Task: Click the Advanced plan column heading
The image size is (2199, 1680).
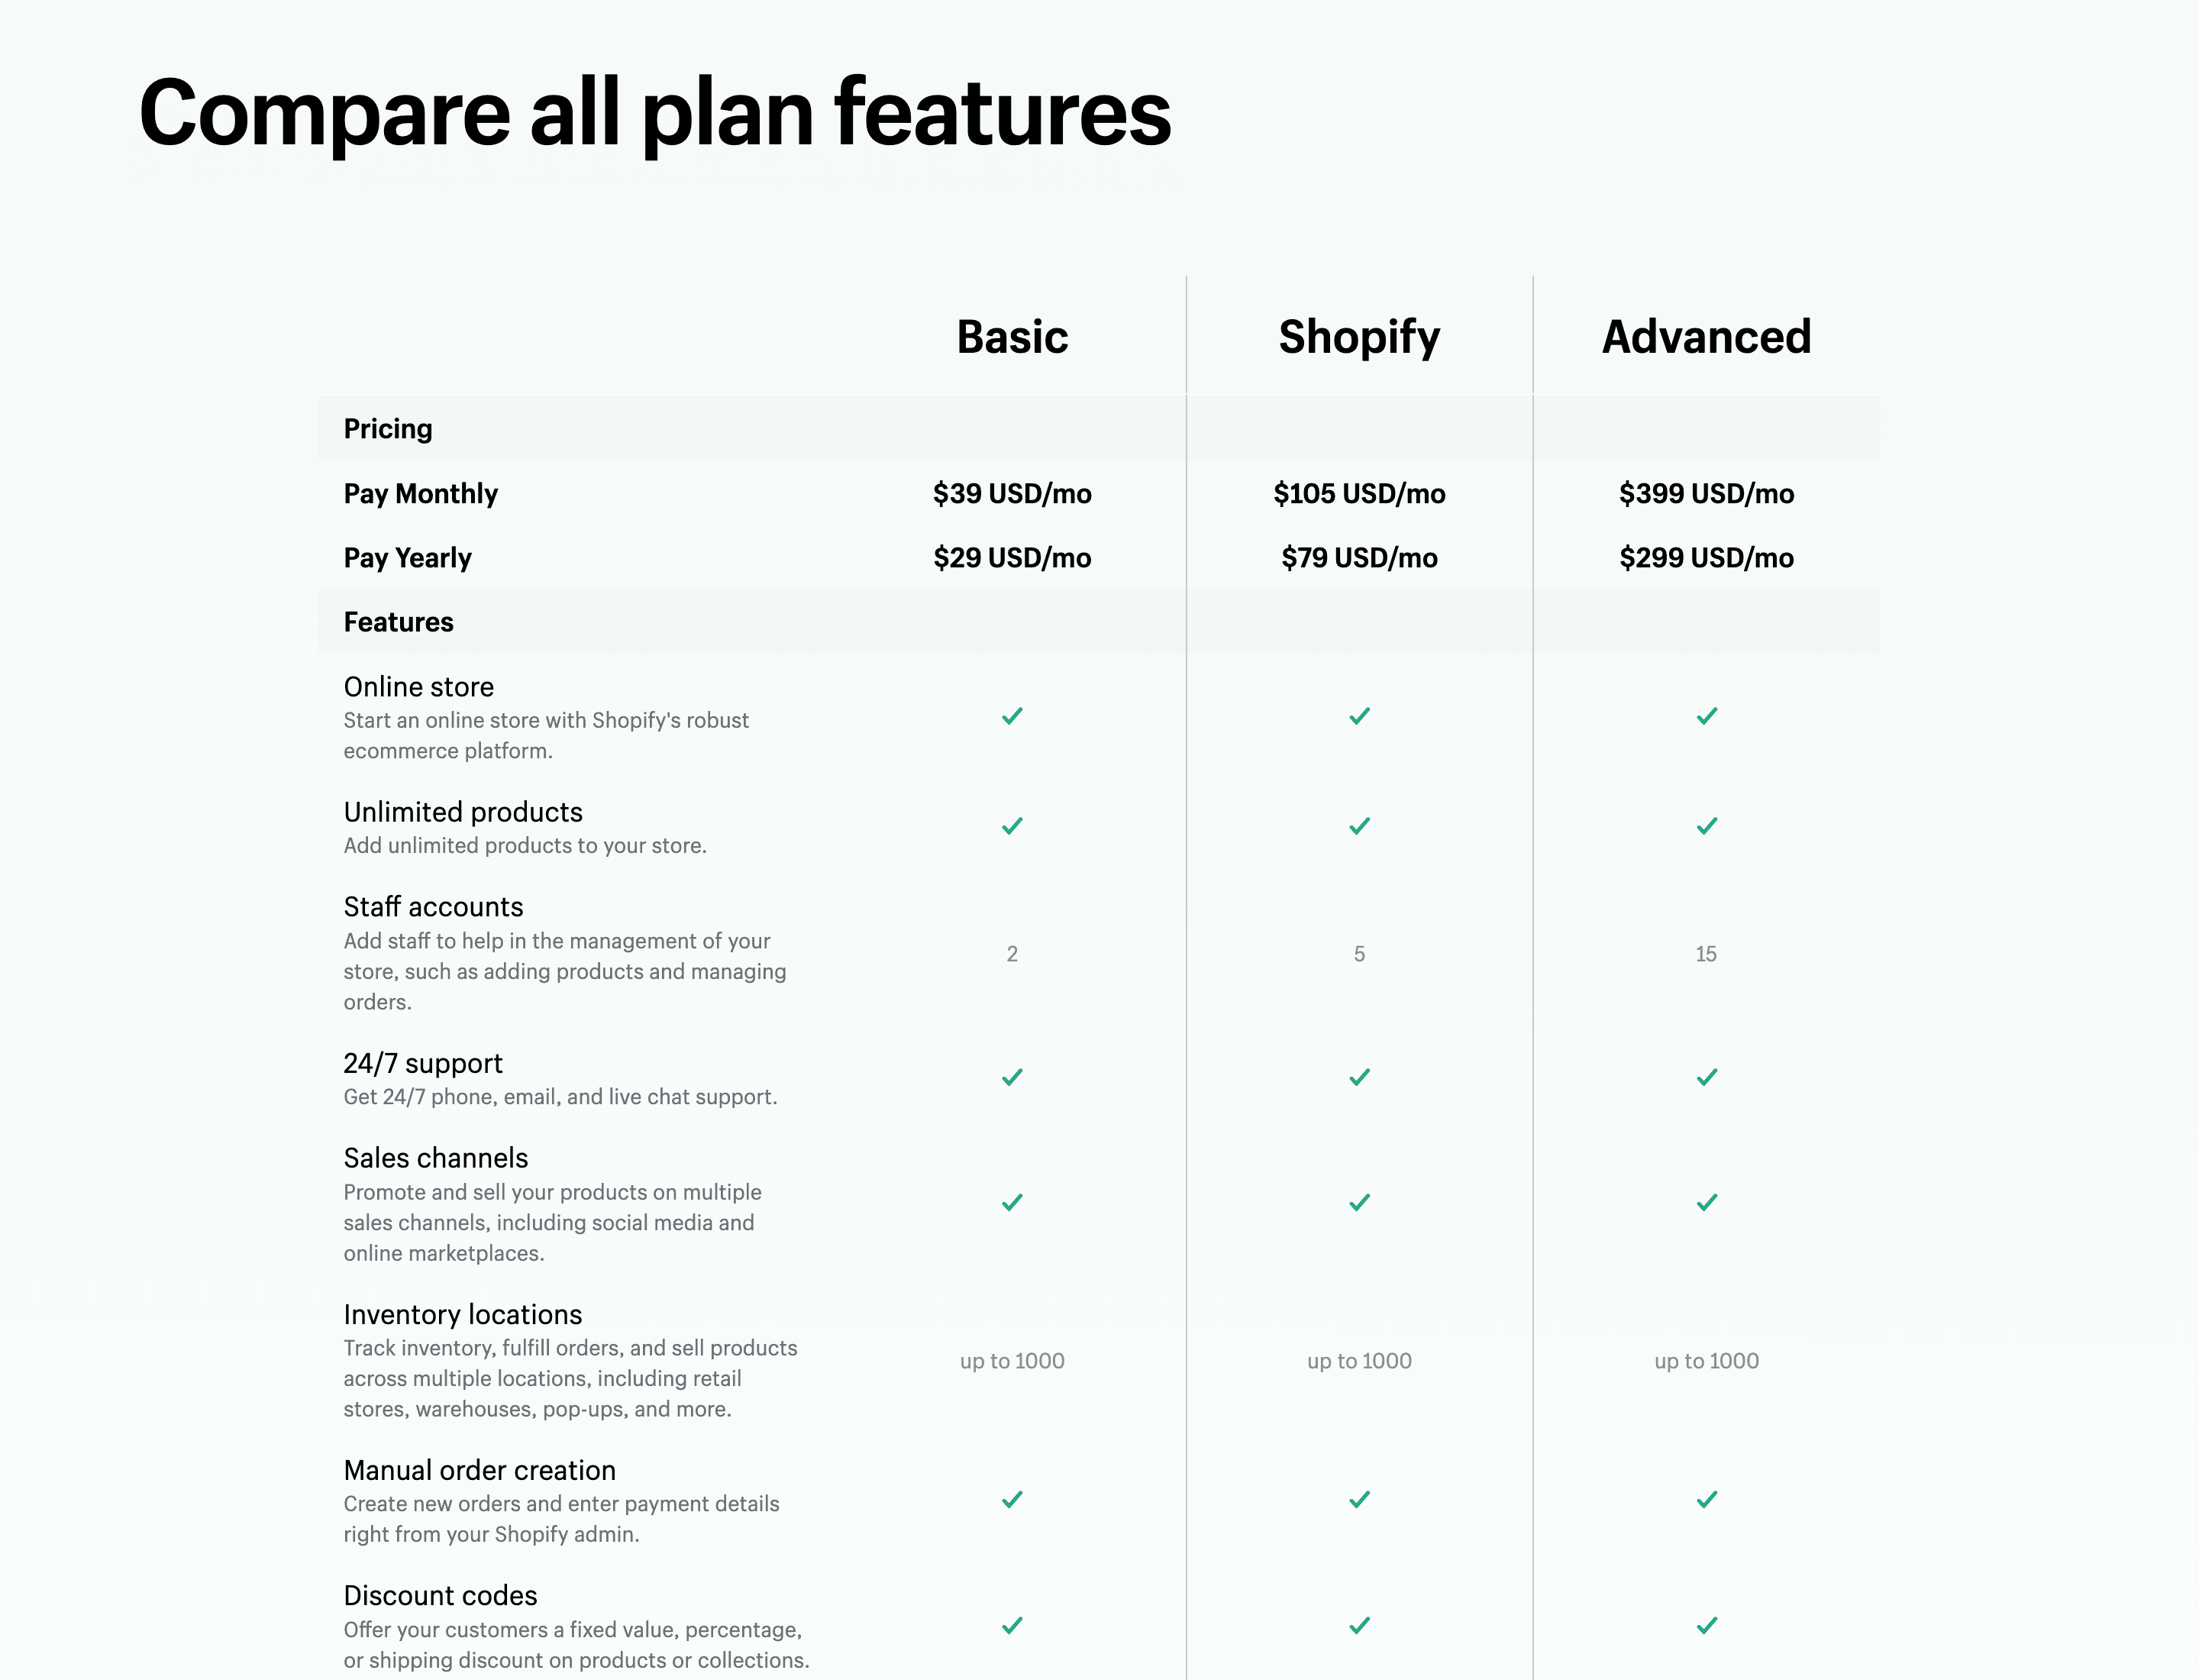Action: click(x=1706, y=337)
